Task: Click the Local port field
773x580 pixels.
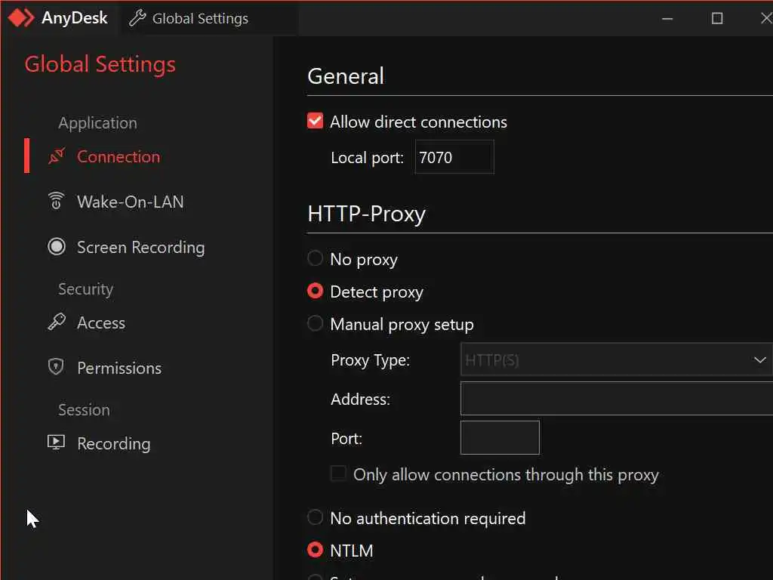Action: point(454,157)
